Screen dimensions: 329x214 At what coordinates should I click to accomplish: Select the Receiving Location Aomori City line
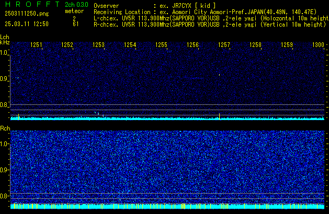coord(205,12)
